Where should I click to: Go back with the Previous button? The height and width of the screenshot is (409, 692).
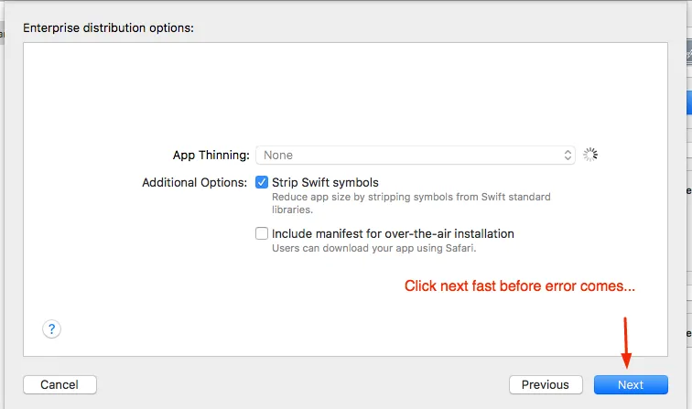(x=546, y=385)
